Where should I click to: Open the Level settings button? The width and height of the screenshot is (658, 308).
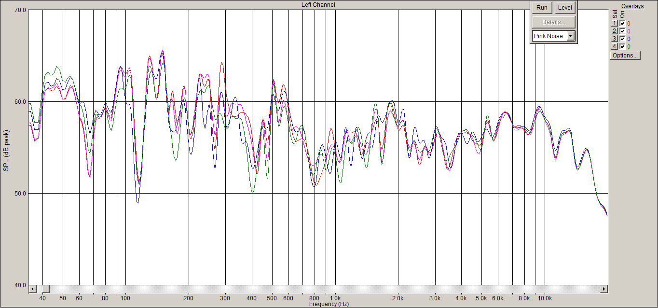pos(565,8)
